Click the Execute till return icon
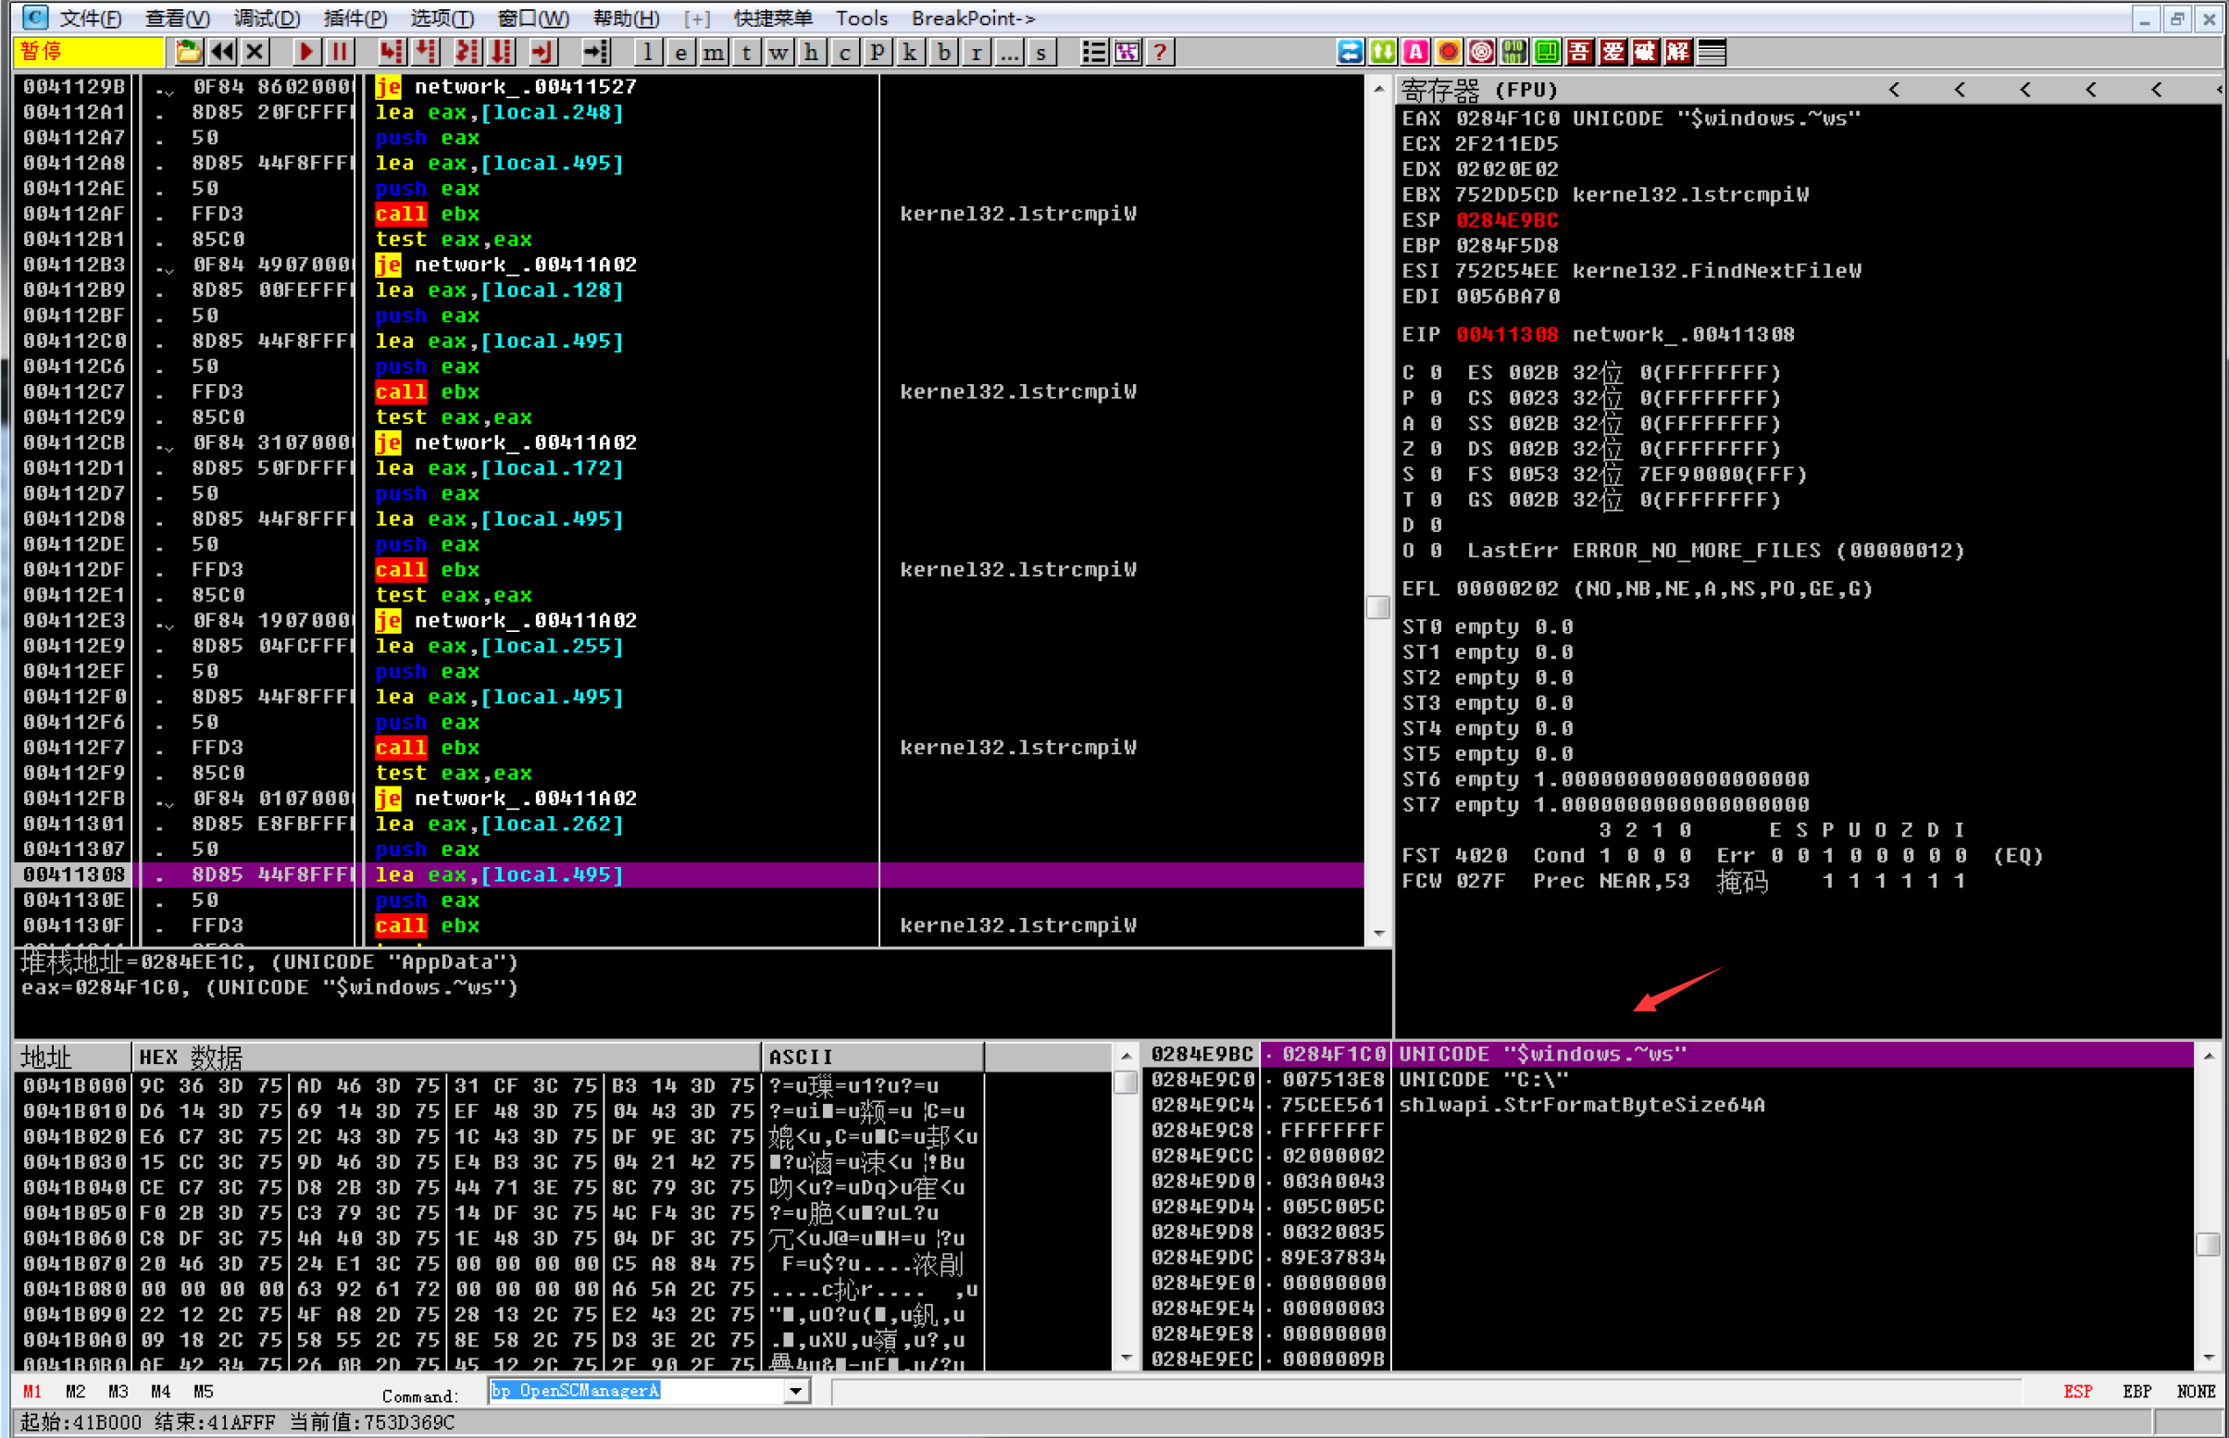 [542, 53]
